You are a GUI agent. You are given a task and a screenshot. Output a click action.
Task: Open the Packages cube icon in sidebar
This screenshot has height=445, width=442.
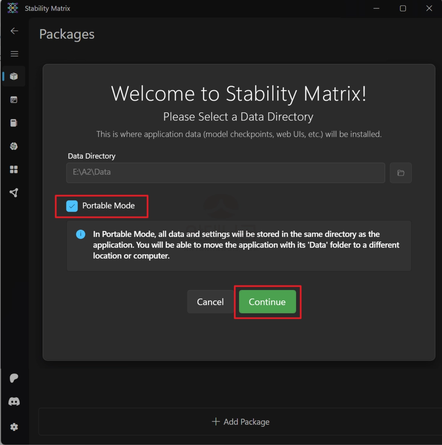(x=14, y=76)
